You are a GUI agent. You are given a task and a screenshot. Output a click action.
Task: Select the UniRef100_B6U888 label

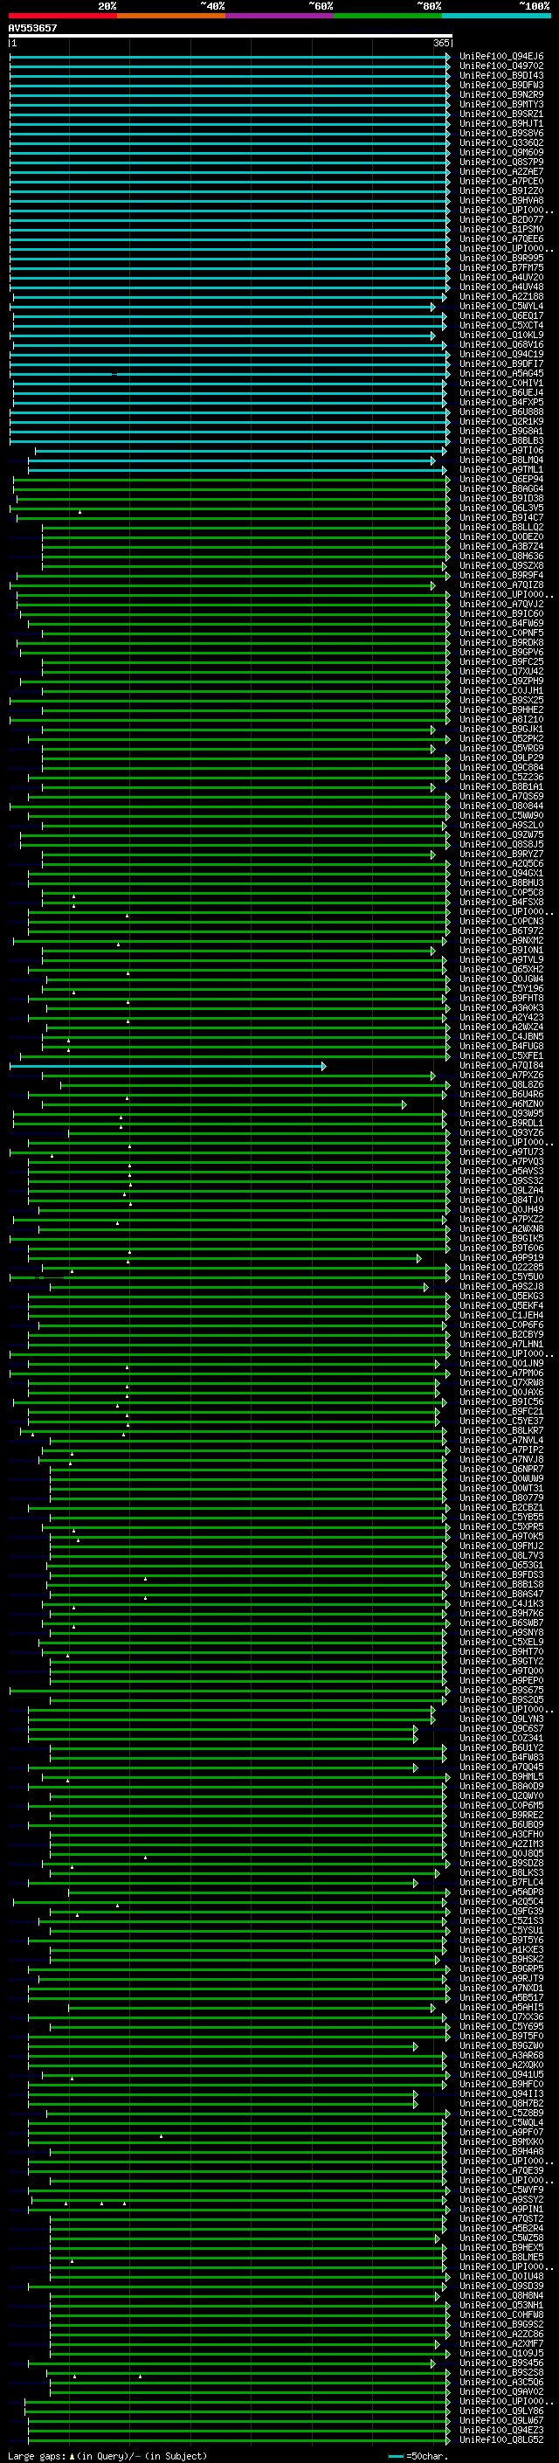coord(501,412)
